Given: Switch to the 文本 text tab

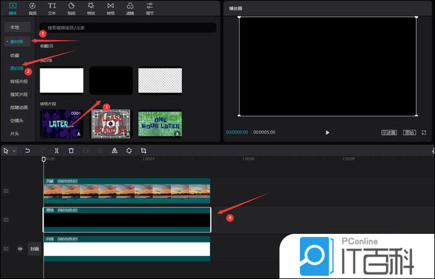Looking at the screenshot, I should pos(52,8).
